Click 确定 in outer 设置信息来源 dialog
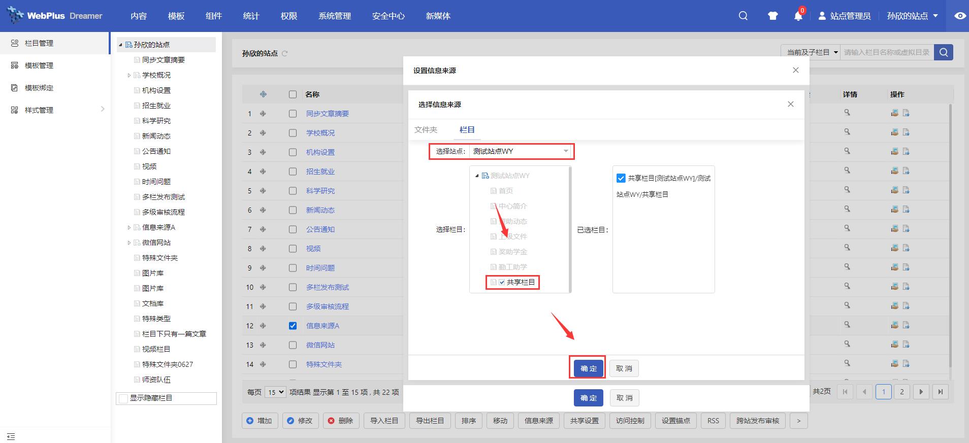This screenshot has height=443, width=969. pyautogui.click(x=588, y=398)
